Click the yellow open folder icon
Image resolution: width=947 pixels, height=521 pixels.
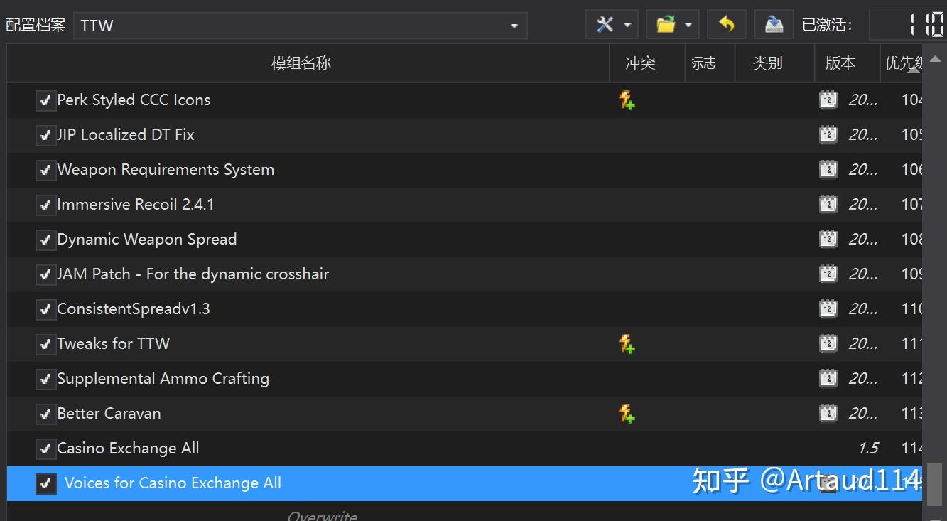pos(666,23)
